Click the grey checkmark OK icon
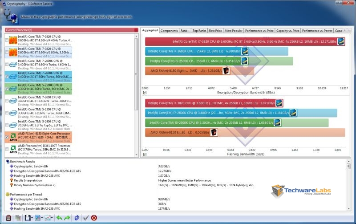The height and width of the screenshot is (224, 356). point(86,218)
